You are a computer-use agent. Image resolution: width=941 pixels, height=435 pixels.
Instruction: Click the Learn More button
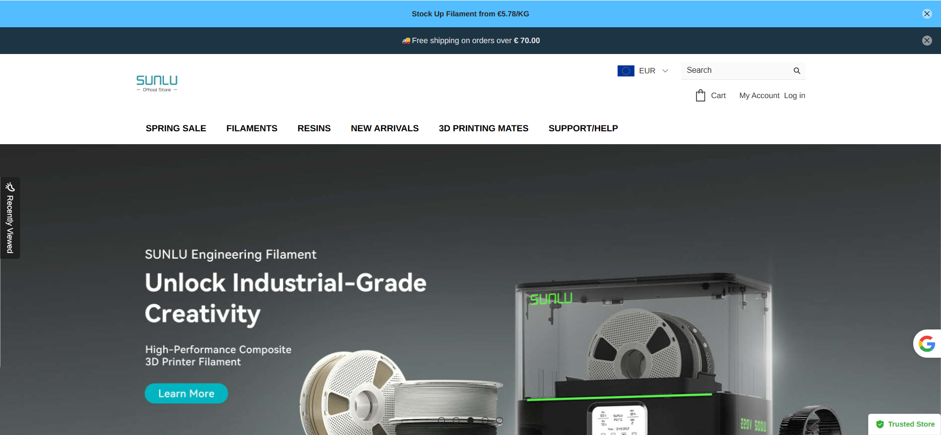[187, 393]
